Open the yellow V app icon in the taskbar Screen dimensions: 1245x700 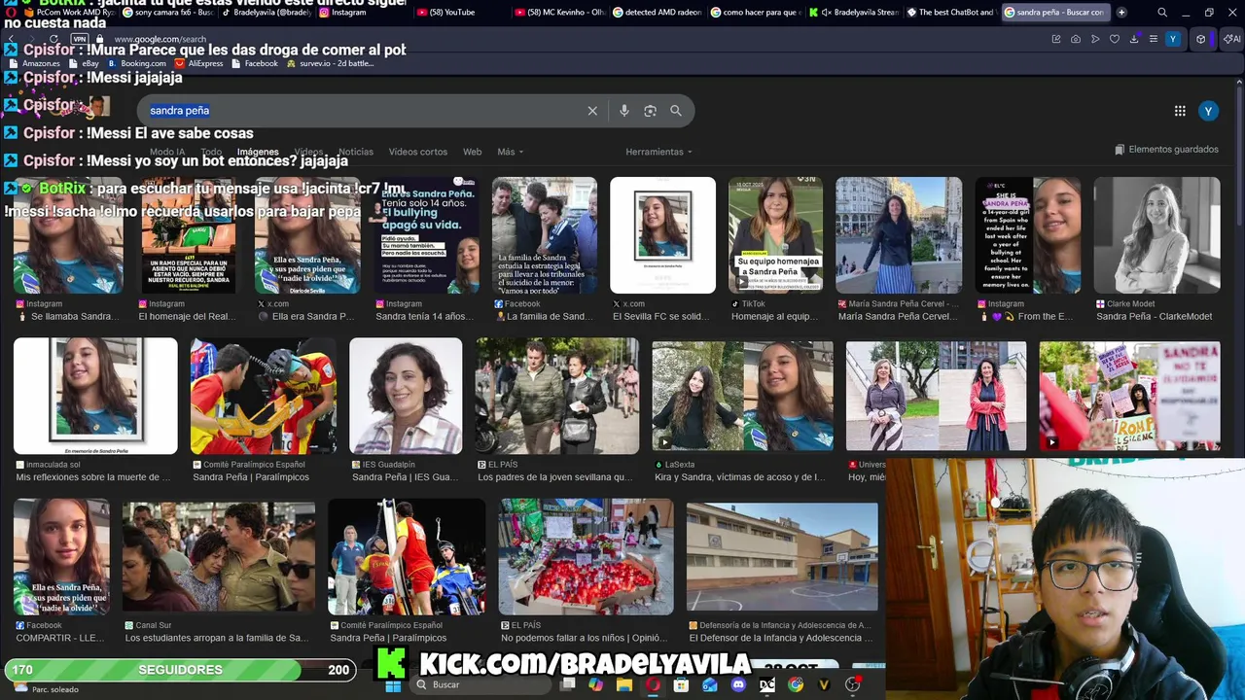pos(825,684)
